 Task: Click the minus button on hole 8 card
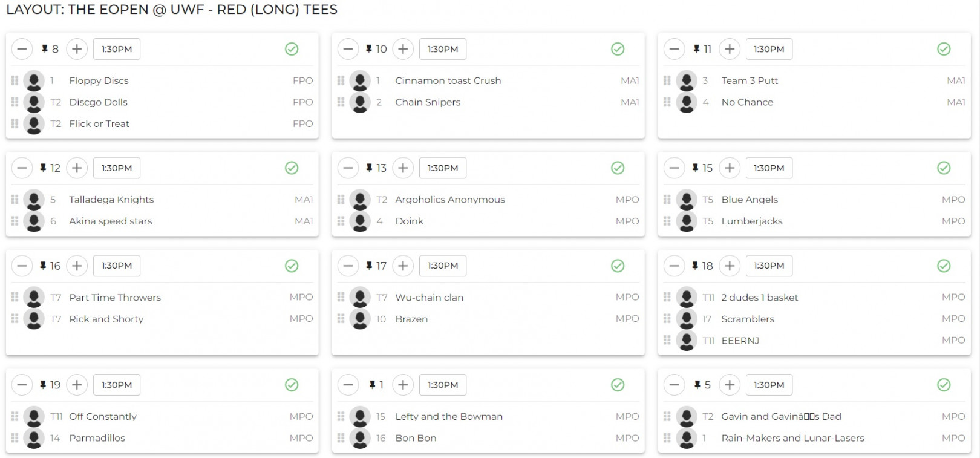tap(22, 49)
